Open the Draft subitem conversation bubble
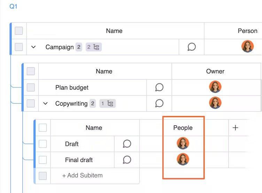Viewport: 262px width, 193px height. click(x=127, y=144)
